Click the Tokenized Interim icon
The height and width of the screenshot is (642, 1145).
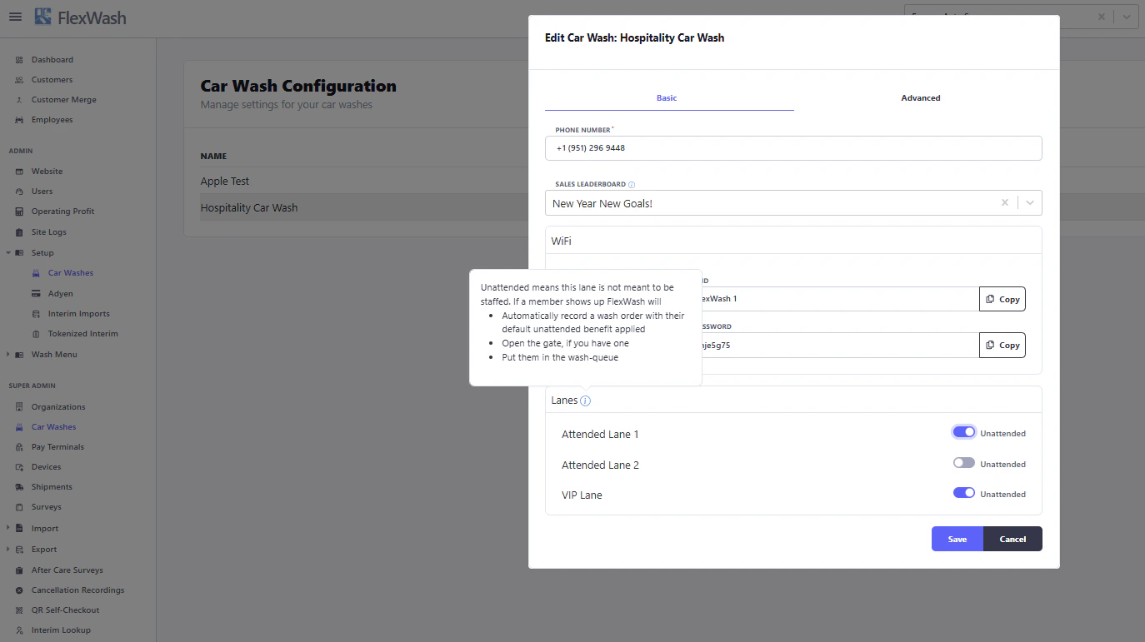[x=36, y=334]
